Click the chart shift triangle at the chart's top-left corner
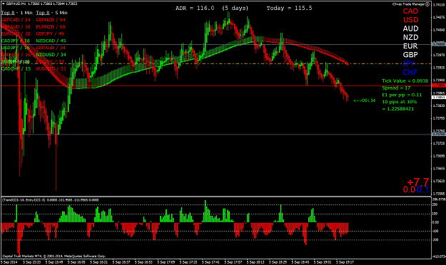This screenshot has width=446, height=265. click(x=3, y=4)
